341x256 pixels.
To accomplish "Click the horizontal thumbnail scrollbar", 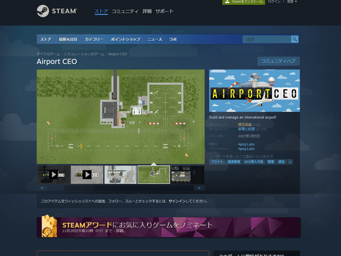I will click(121, 188).
